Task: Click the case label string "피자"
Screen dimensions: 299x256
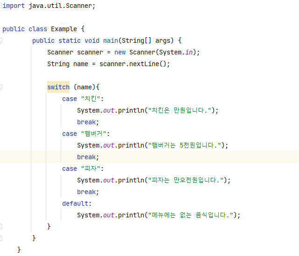Action: tap(90, 168)
